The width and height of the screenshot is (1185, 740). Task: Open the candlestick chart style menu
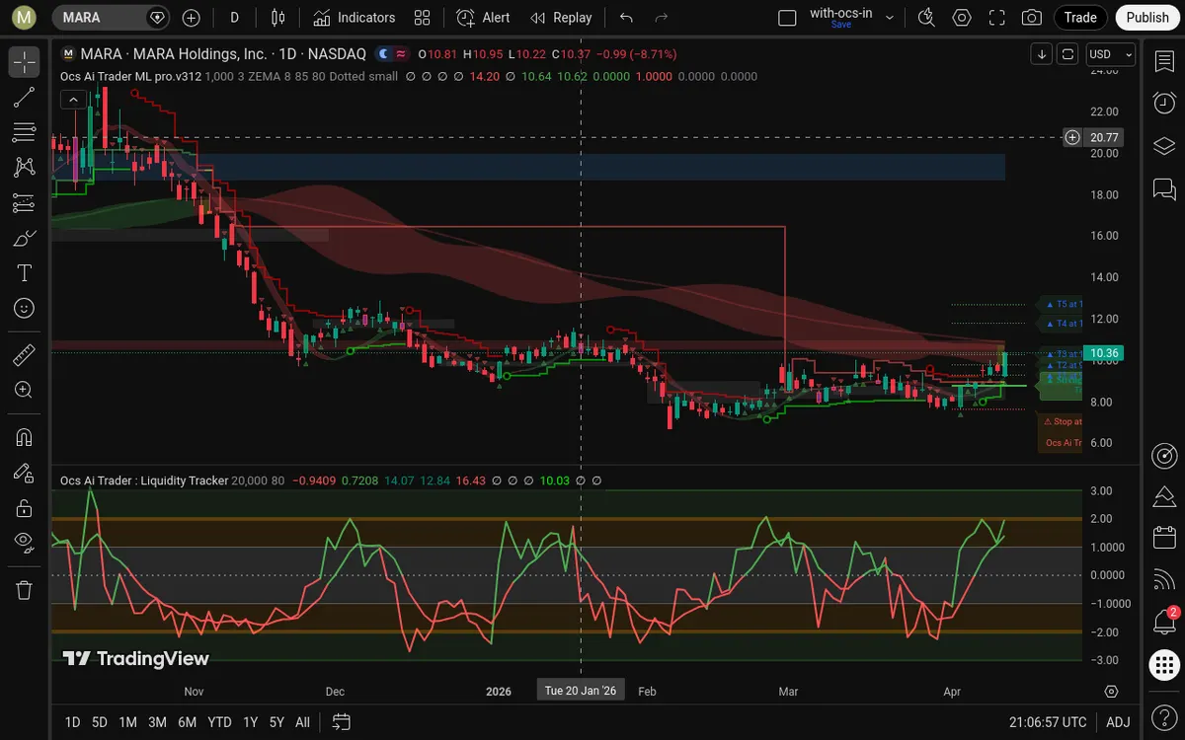coord(278,17)
